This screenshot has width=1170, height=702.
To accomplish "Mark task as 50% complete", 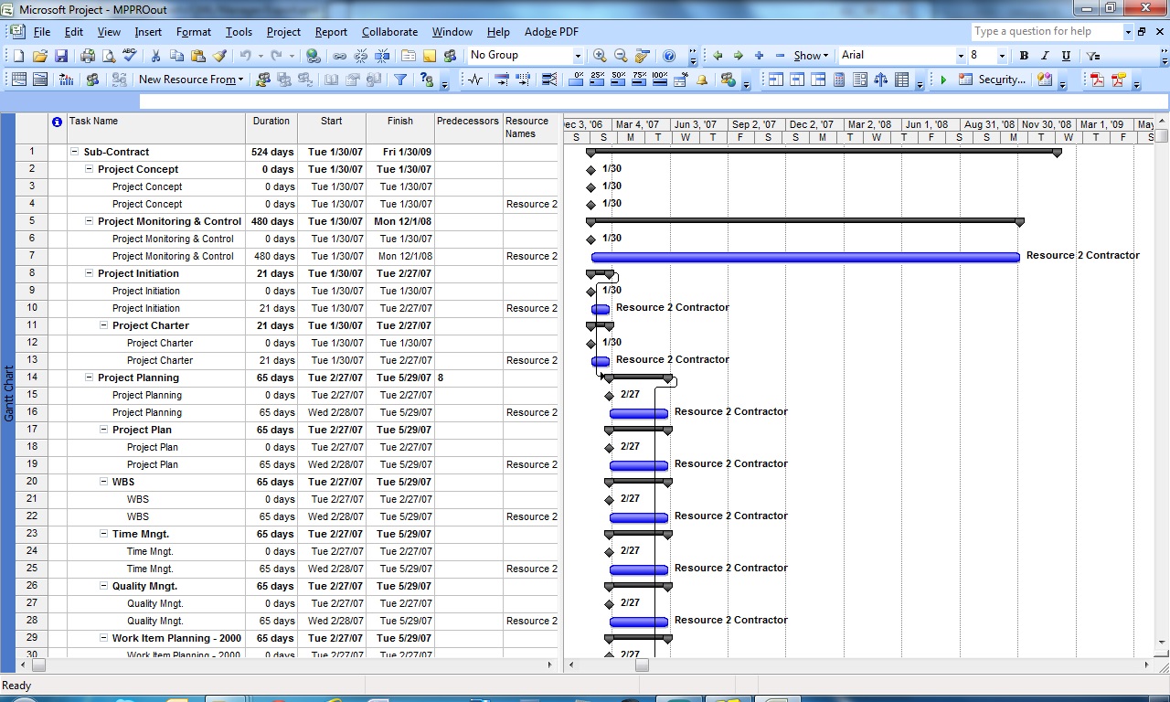I will pyautogui.click(x=619, y=80).
